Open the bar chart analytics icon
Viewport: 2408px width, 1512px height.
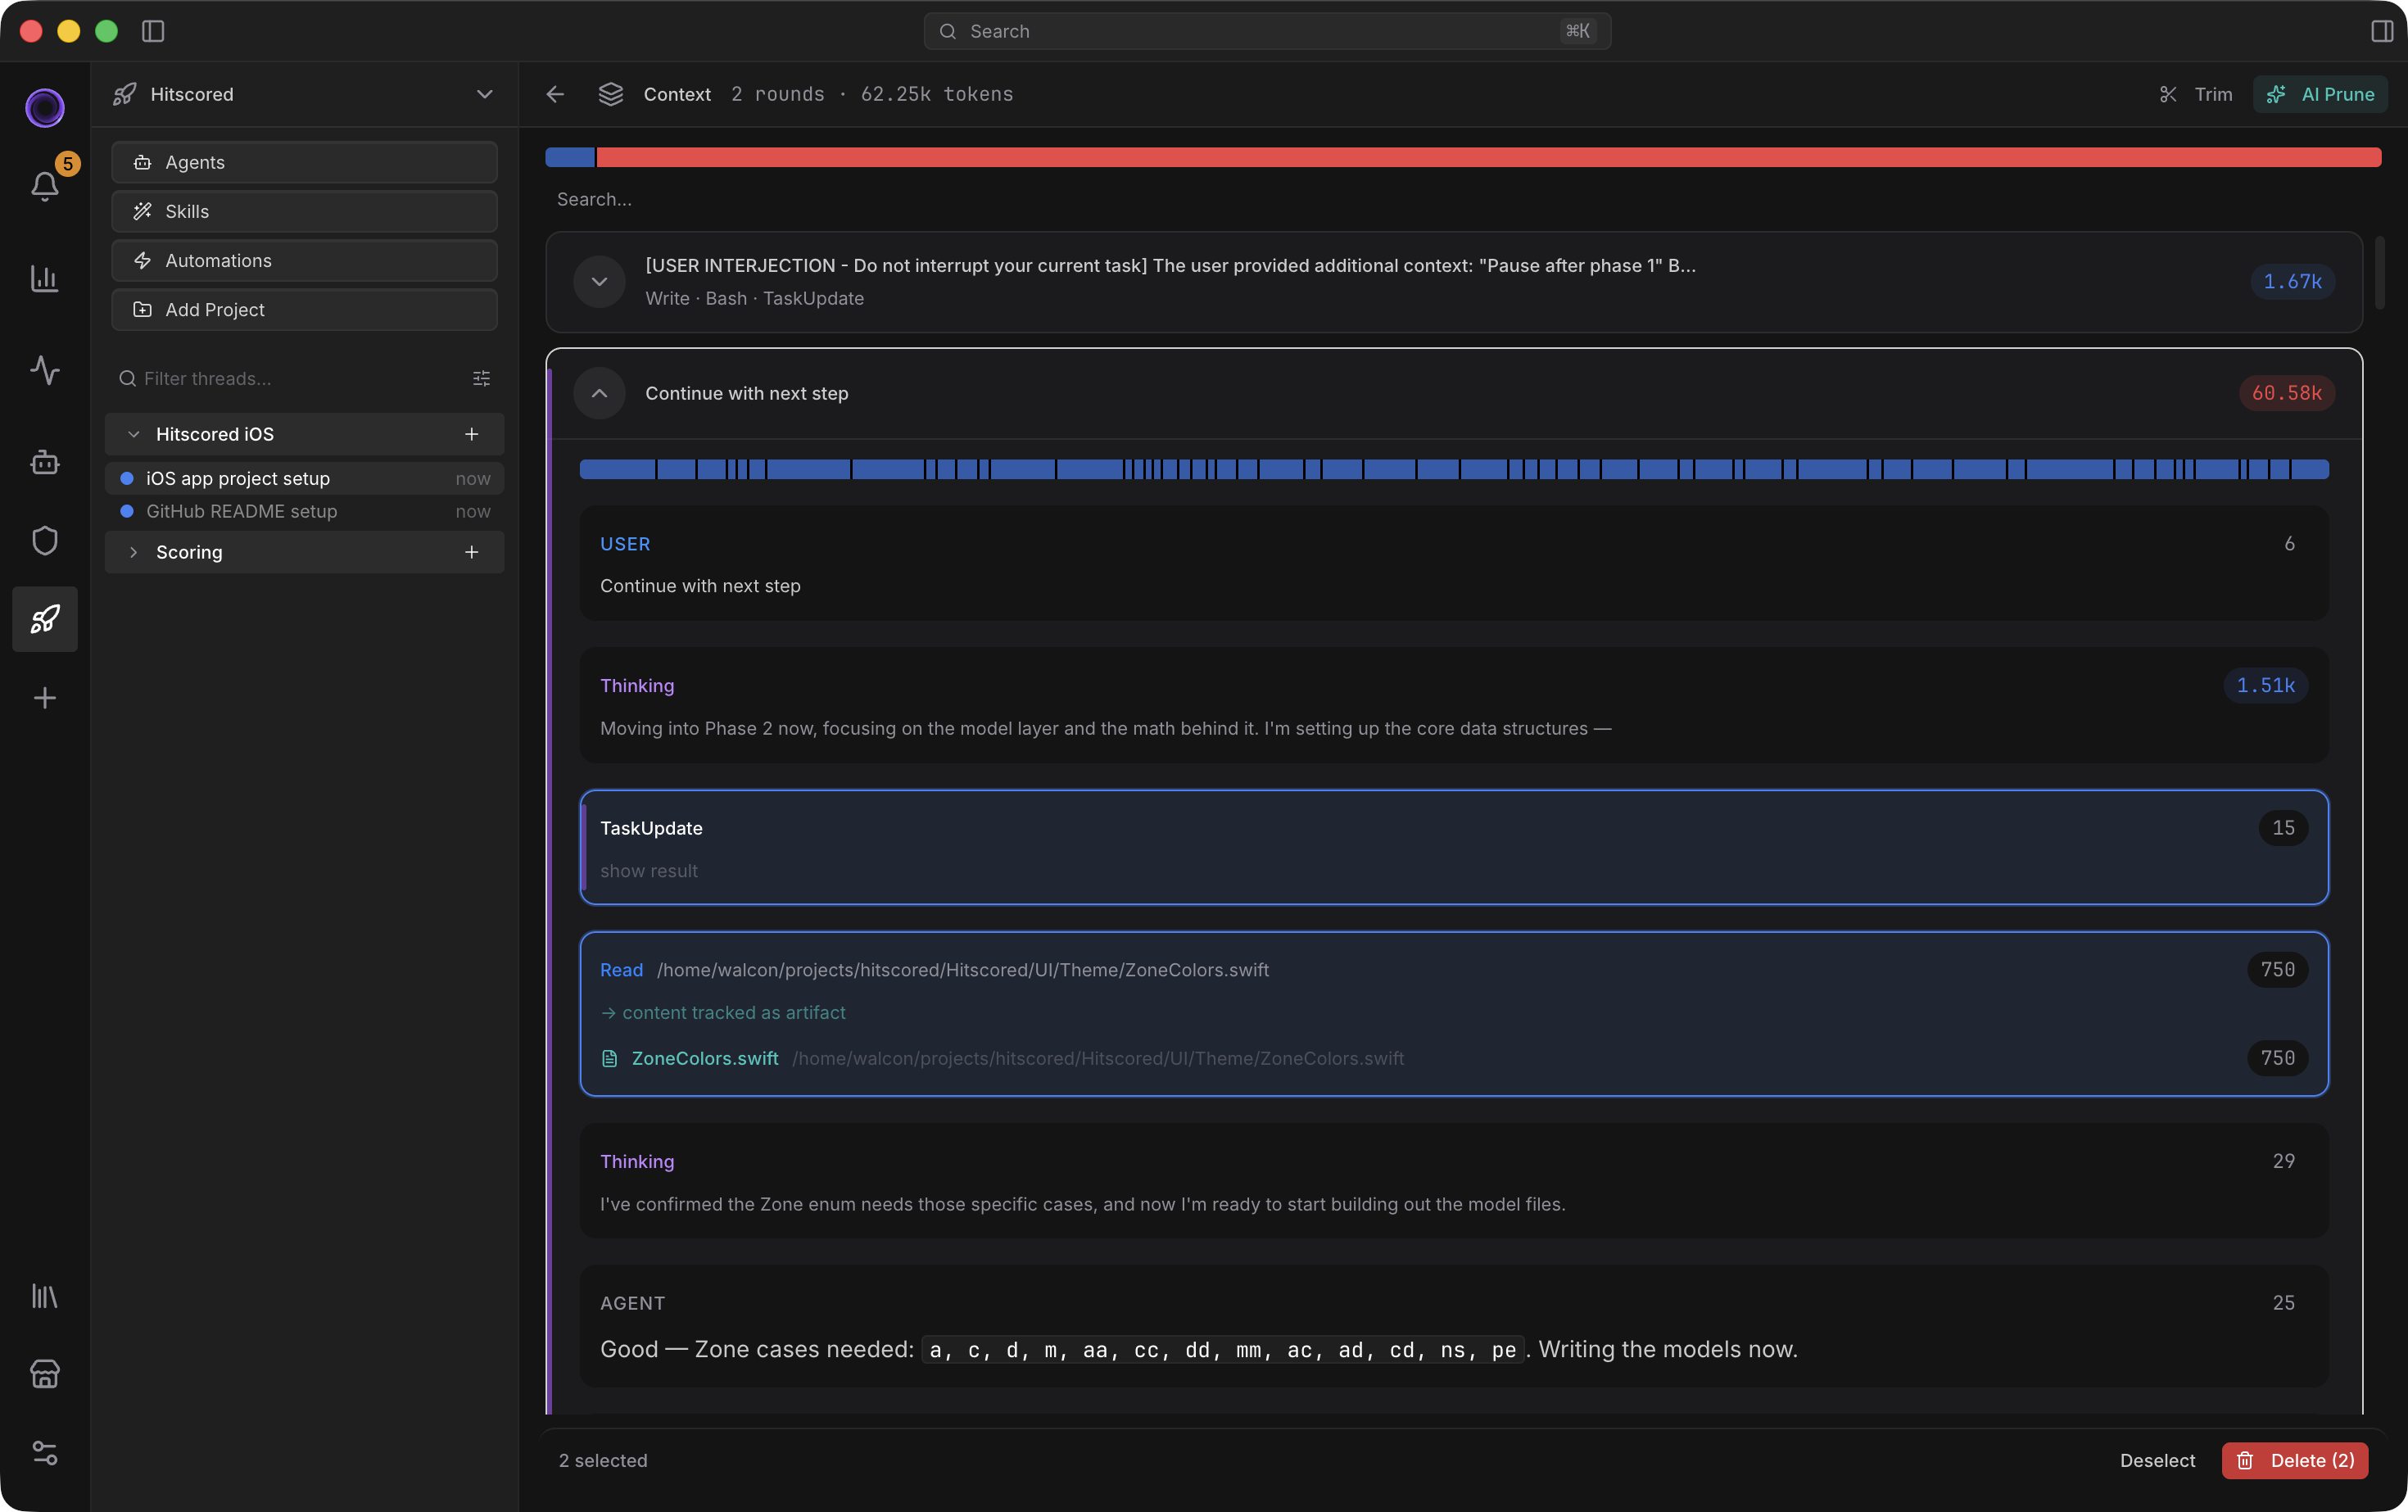[x=45, y=278]
